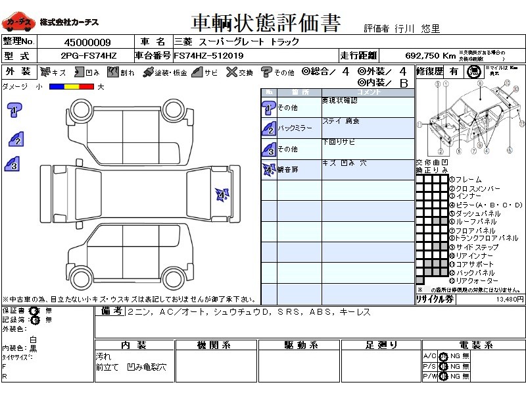Select OK for P/S
The height and width of the screenshot is (395, 526).
pyautogui.click(x=443, y=367)
